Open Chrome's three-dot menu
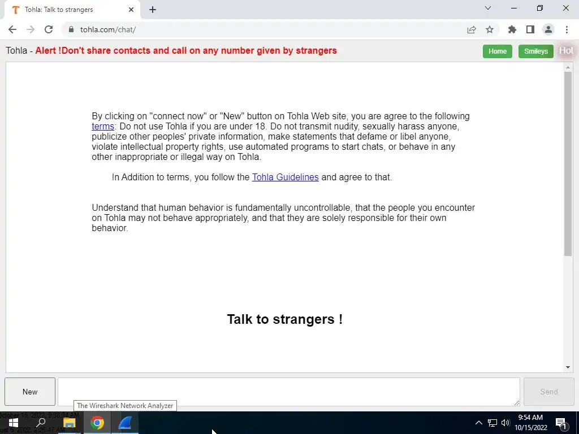Image resolution: width=579 pixels, height=434 pixels. click(x=567, y=29)
